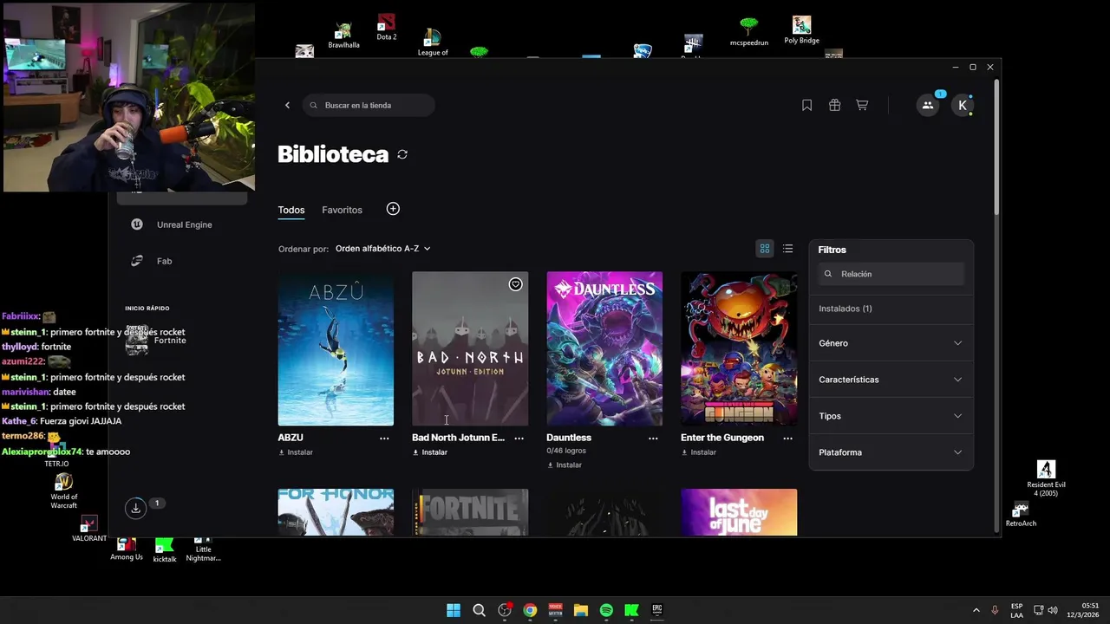Click the Relación filter search field
This screenshot has height=624, width=1110.
point(891,274)
